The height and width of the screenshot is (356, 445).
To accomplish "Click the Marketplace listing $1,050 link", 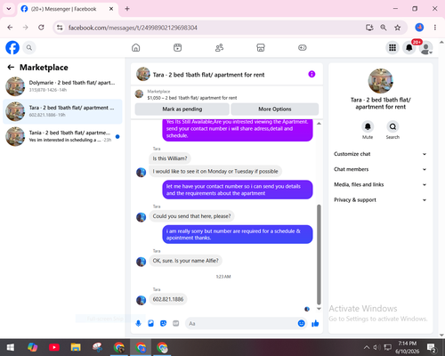I will (x=192, y=98).
